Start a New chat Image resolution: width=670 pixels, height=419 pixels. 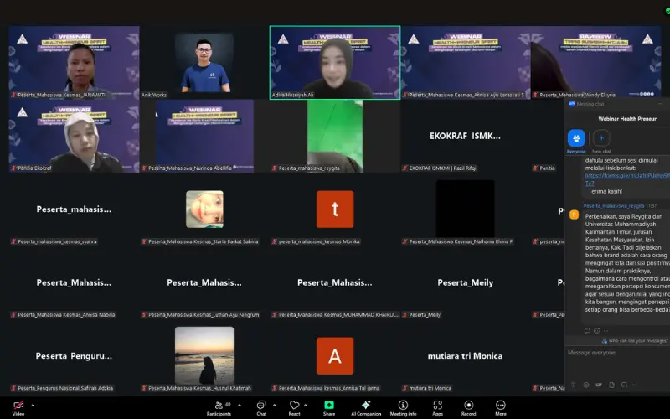click(601, 138)
